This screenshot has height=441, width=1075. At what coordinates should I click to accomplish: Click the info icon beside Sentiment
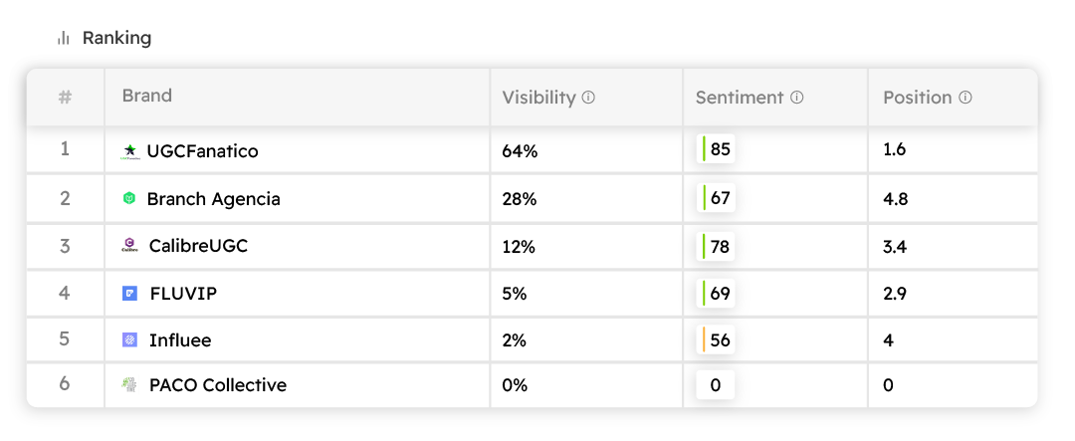tap(796, 98)
